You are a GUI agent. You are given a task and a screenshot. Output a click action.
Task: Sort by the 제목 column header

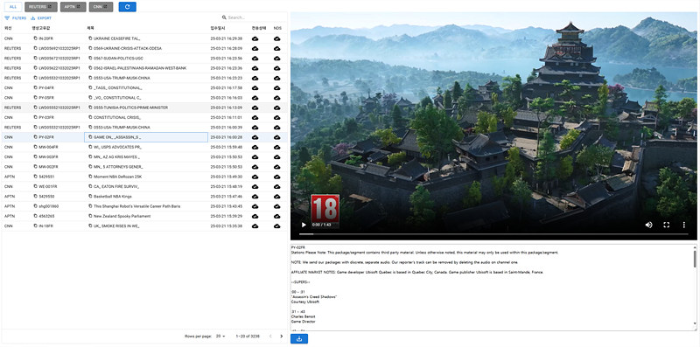click(90, 28)
